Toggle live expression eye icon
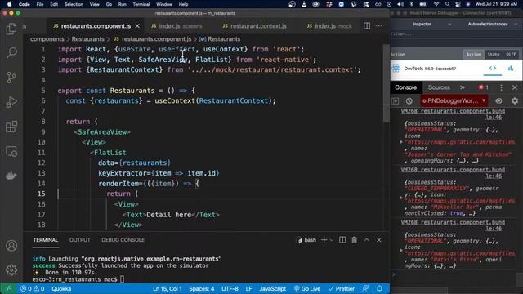The image size is (523, 294). [498, 100]
